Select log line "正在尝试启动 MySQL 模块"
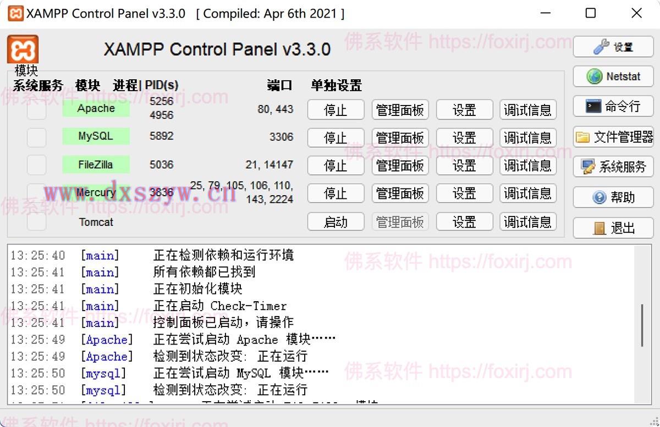 click(241, 373)
